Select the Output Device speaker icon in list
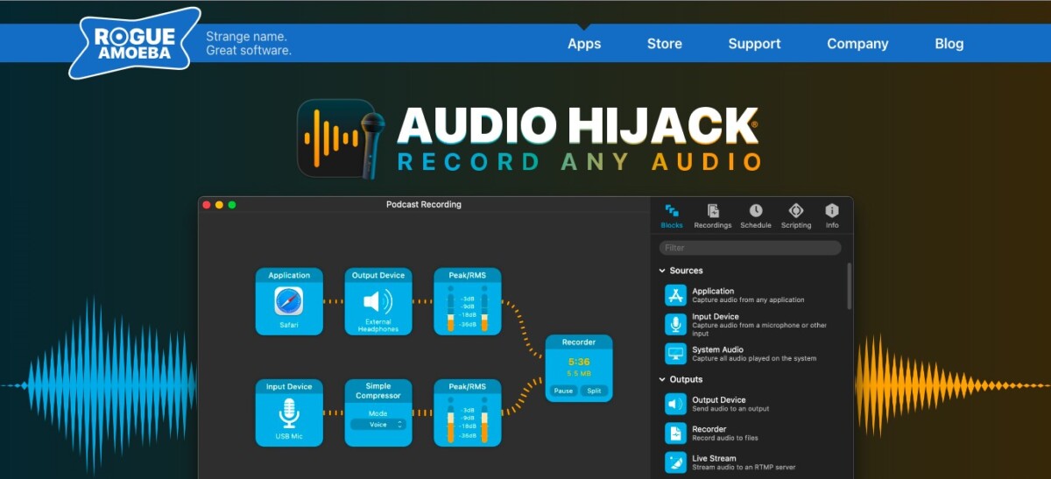 point(675,404)
